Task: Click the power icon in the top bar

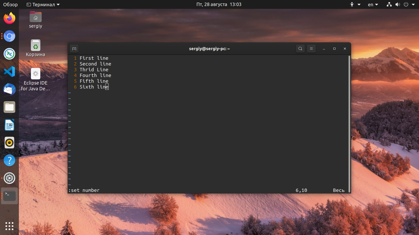Action: point(406,4)
